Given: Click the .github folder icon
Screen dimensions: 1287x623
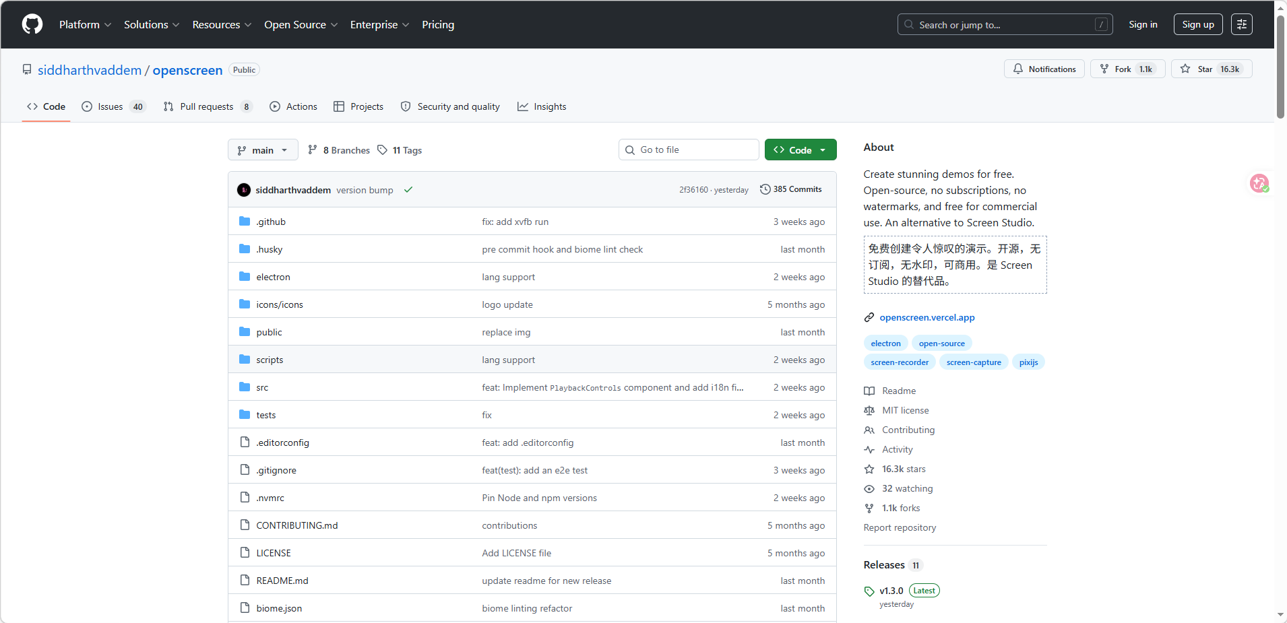Looking at the screenshot, I should (245, 222).
